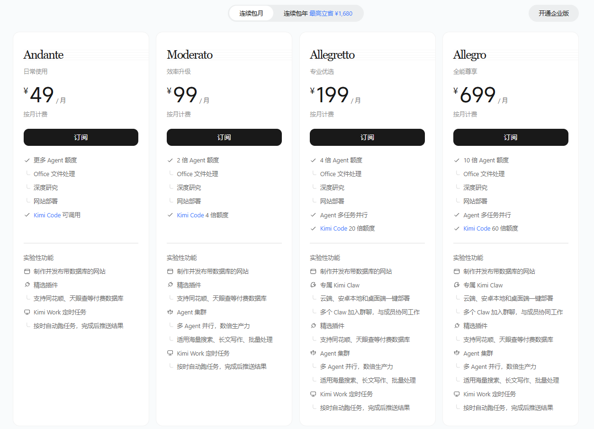Click 日常使用 subtitle under Andante

[x=36, y=71]
